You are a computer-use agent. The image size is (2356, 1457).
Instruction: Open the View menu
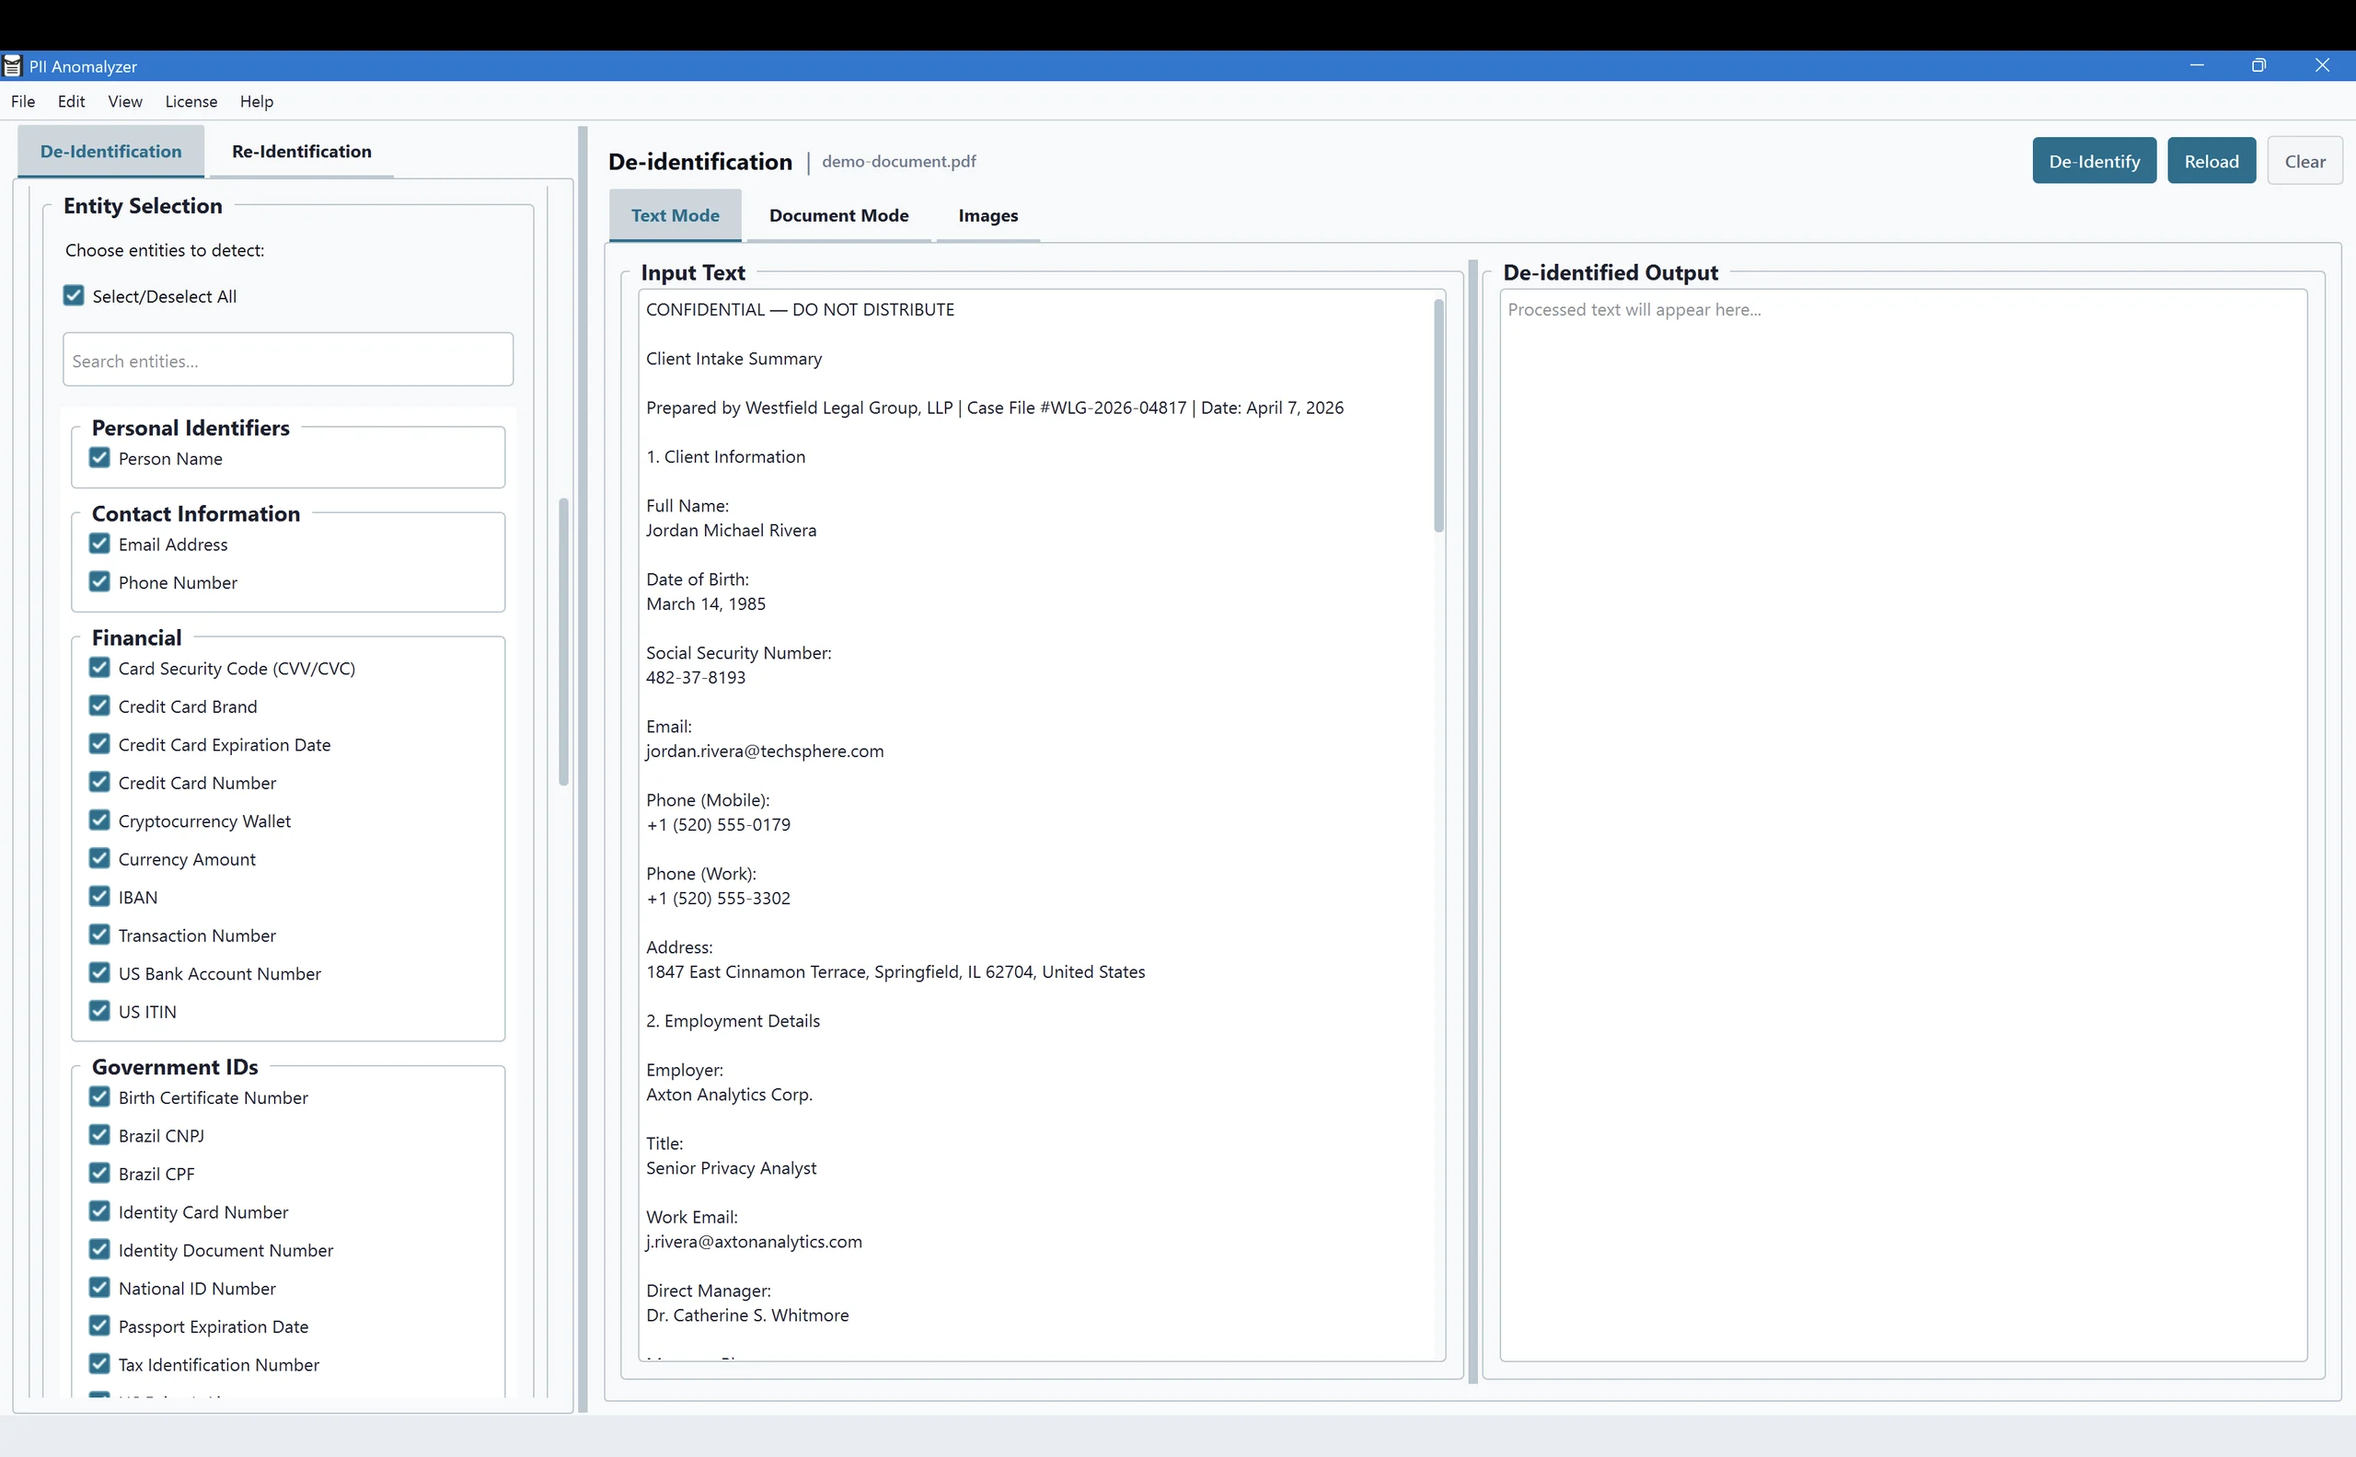coord(125,101)
